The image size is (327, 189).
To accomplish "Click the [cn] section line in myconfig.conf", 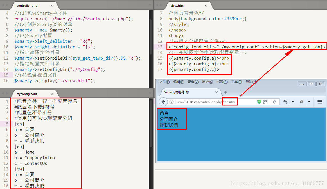I will 19,124.
